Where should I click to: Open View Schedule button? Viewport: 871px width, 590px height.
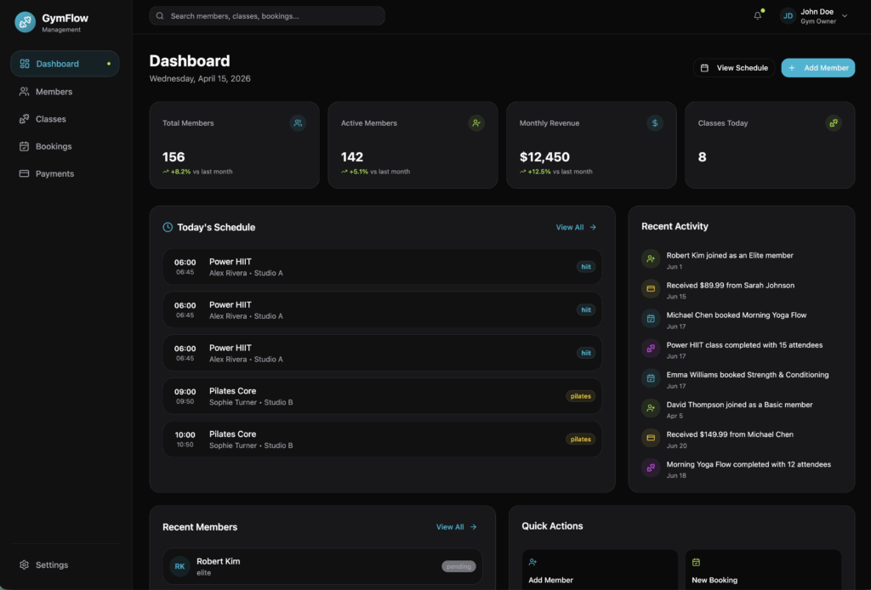(734, 68)
